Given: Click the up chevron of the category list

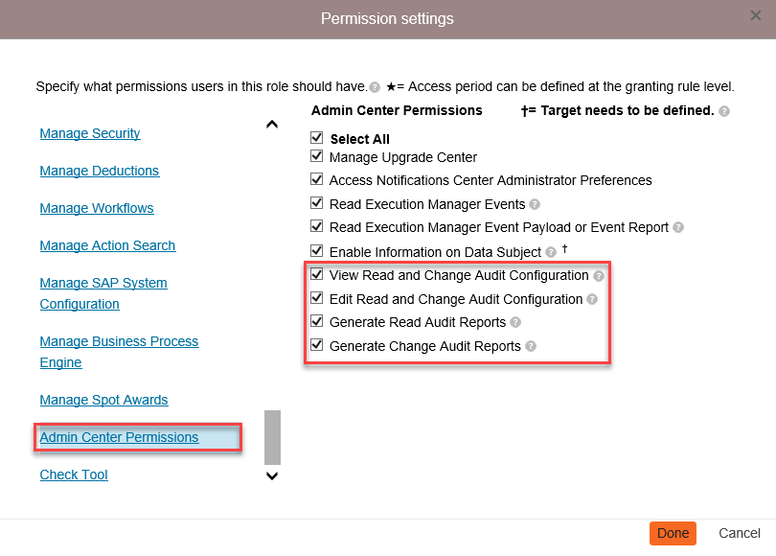Looking at the screenshot, I should pyautogui.click(x=272, y=125).
